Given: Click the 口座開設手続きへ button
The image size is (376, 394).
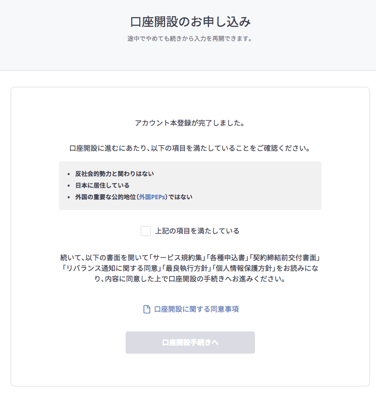Looking at the screenshot, I should [190, 343].
